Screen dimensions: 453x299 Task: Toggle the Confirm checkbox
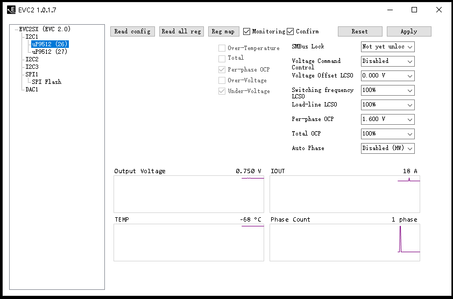pos(291,31)
